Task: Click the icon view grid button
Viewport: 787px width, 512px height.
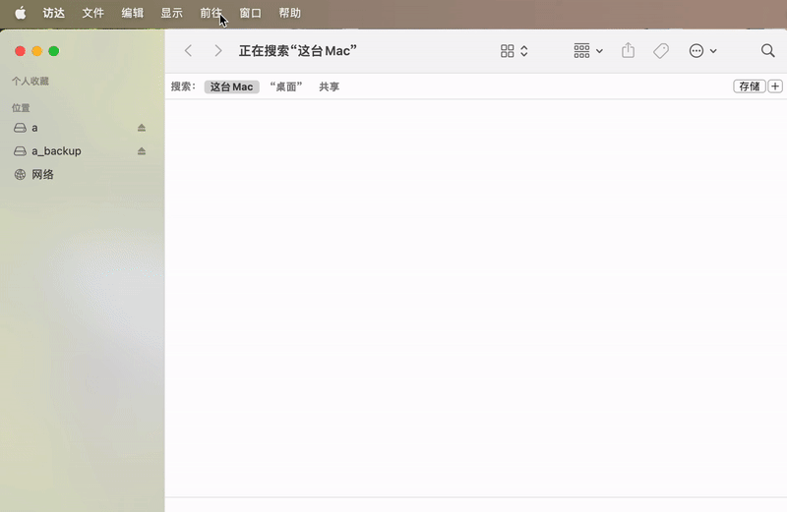Action: 507,51
